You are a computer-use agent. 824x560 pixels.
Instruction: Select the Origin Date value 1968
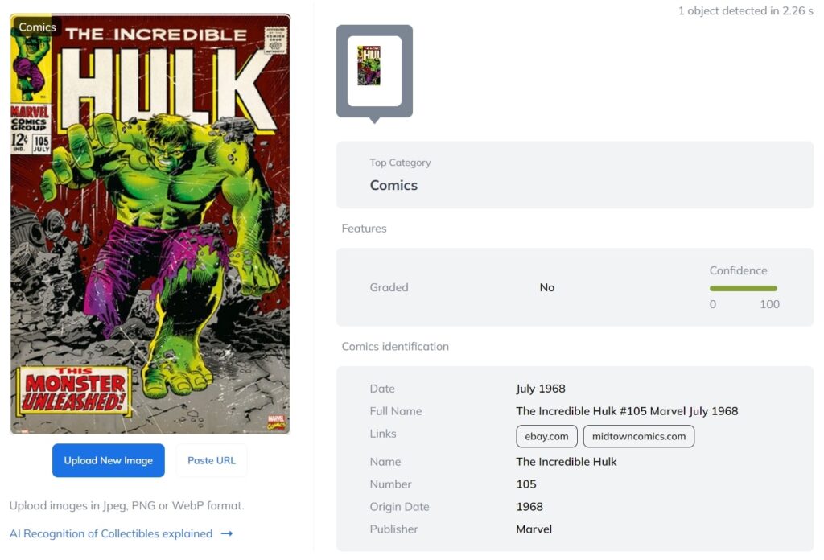click(529, 506)
